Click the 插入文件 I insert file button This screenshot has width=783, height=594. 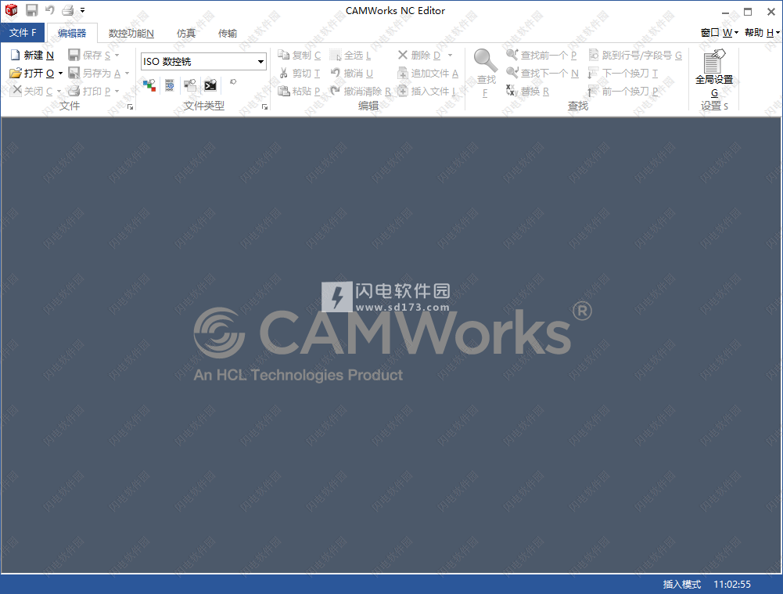tap(426, 92)
